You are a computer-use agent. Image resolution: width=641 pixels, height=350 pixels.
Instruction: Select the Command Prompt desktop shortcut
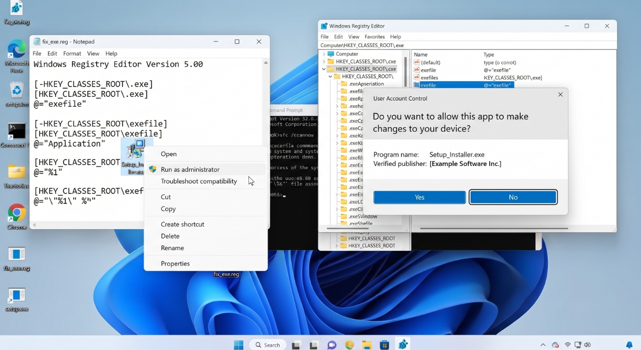[17, 131]
